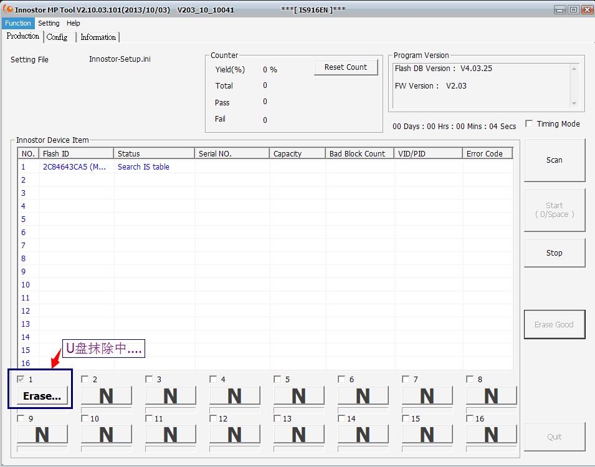
Task: Click the Serial NO. column header
Action: coord(232,153)
